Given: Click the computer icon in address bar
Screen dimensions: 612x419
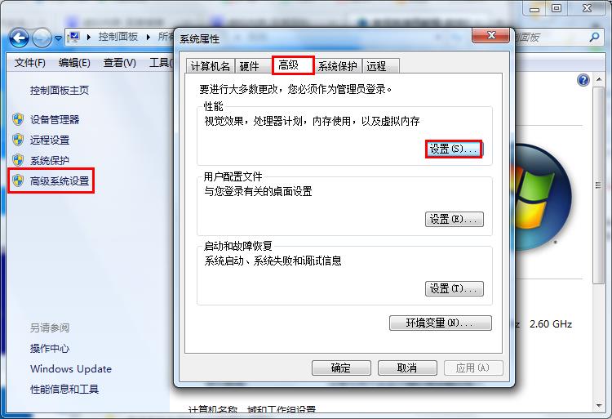Looking at the screenshot, I should [73, 37].
